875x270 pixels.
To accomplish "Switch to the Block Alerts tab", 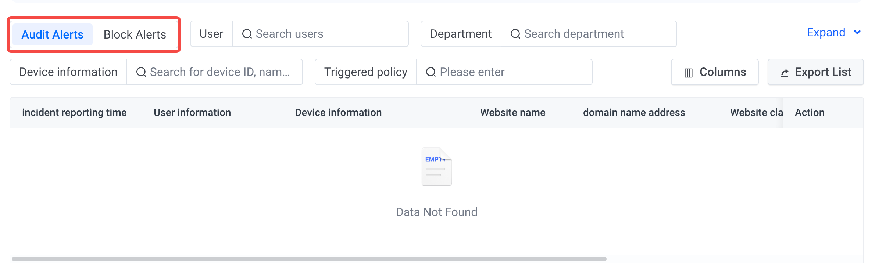I will click(135, 34).
